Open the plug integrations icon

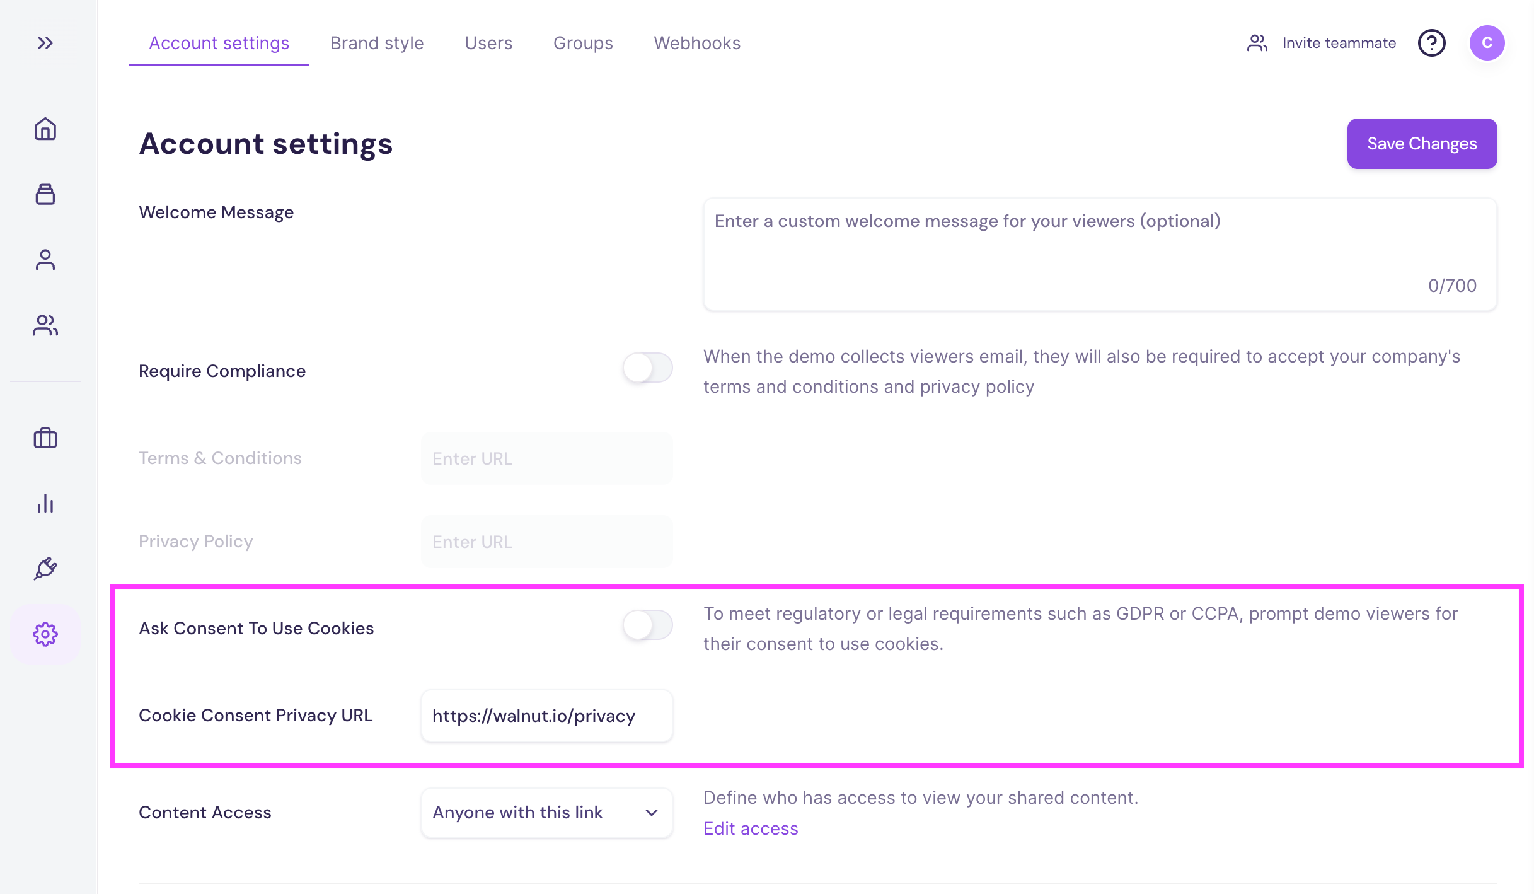coord(45,569)
